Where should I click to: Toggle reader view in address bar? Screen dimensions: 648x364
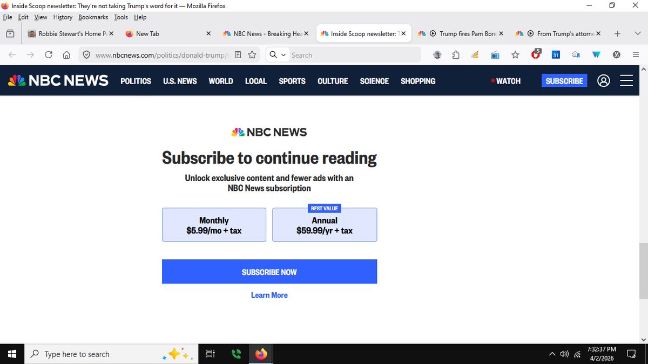click(x=238, y=55)
